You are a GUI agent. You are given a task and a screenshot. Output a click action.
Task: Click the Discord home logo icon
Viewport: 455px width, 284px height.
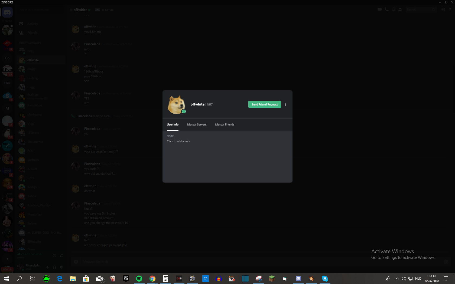pyautogui.click(x=7, y=12)
